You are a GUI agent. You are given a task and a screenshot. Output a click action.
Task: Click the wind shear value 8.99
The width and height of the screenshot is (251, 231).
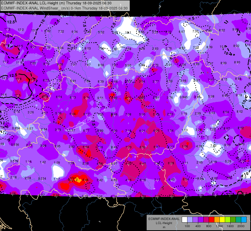(224, 63)
